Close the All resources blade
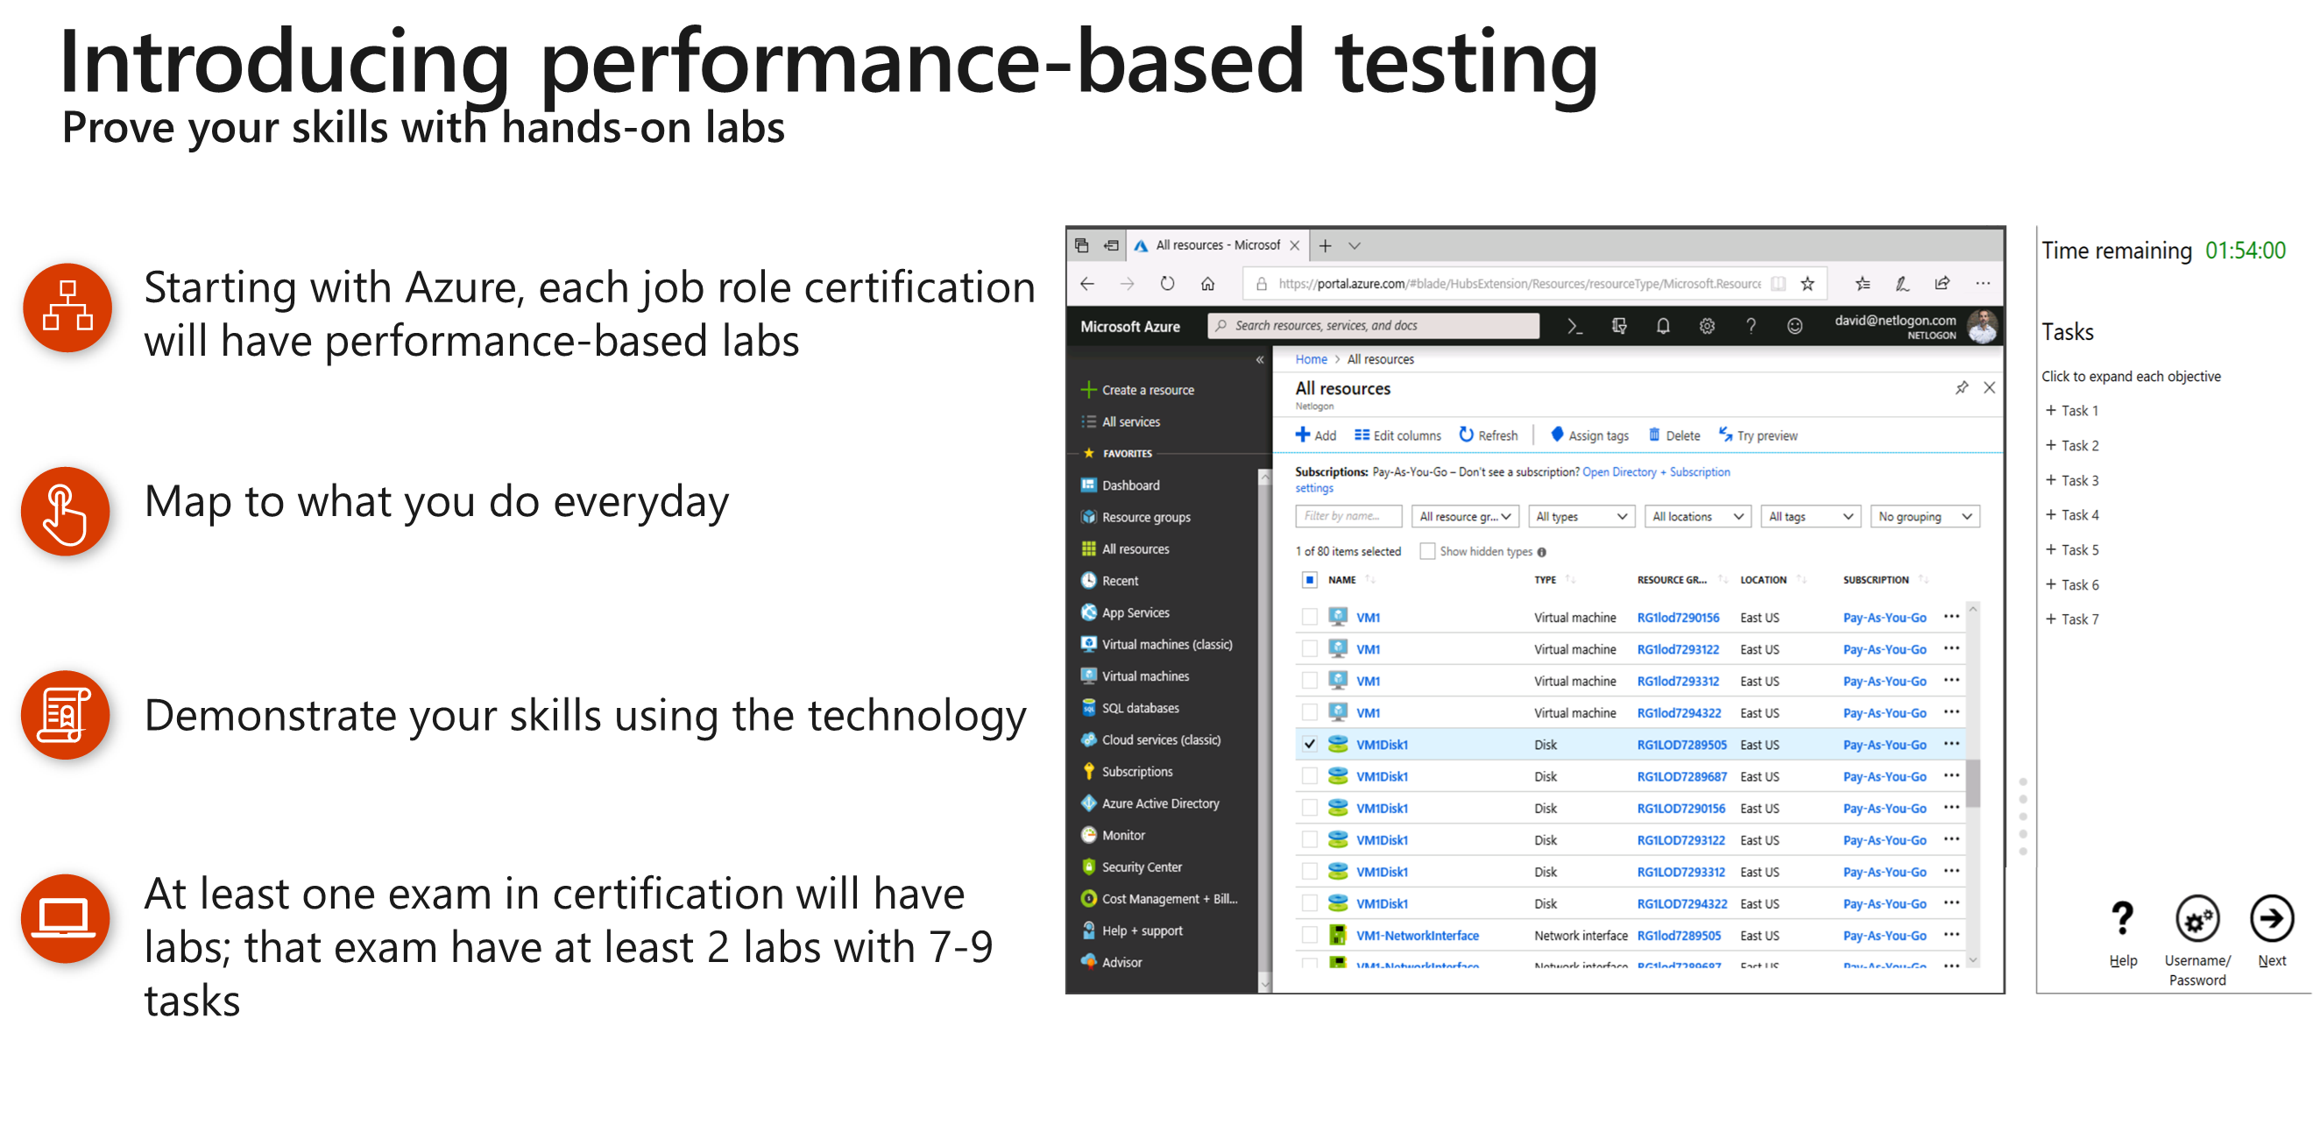 tap(1990, 388)
